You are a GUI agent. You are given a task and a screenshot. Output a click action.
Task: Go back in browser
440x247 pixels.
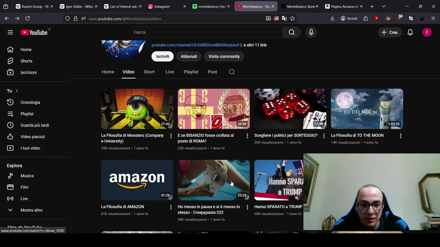click(7, 19)
